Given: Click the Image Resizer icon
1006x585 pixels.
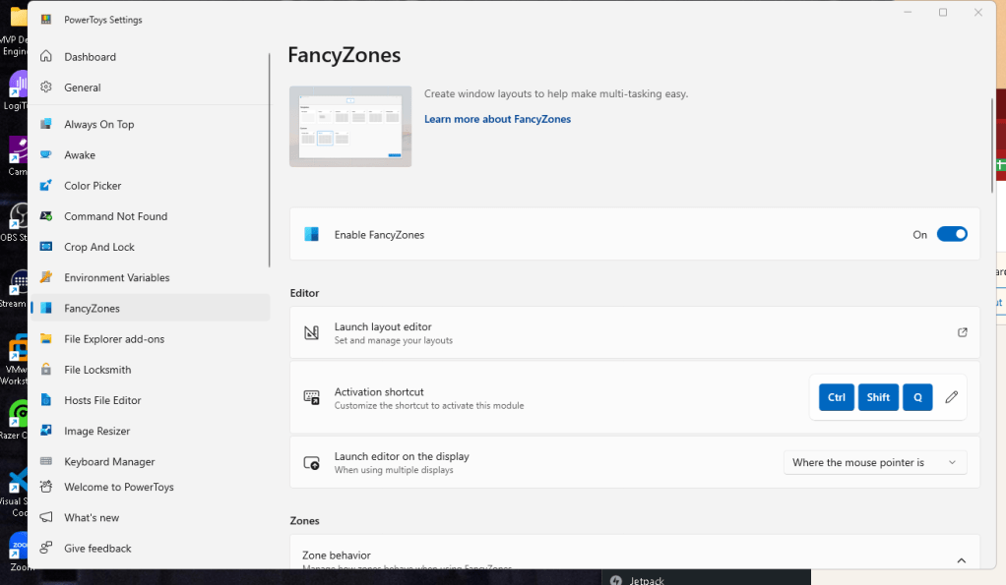Looking at the screenshot, I should tap(46, 431).
